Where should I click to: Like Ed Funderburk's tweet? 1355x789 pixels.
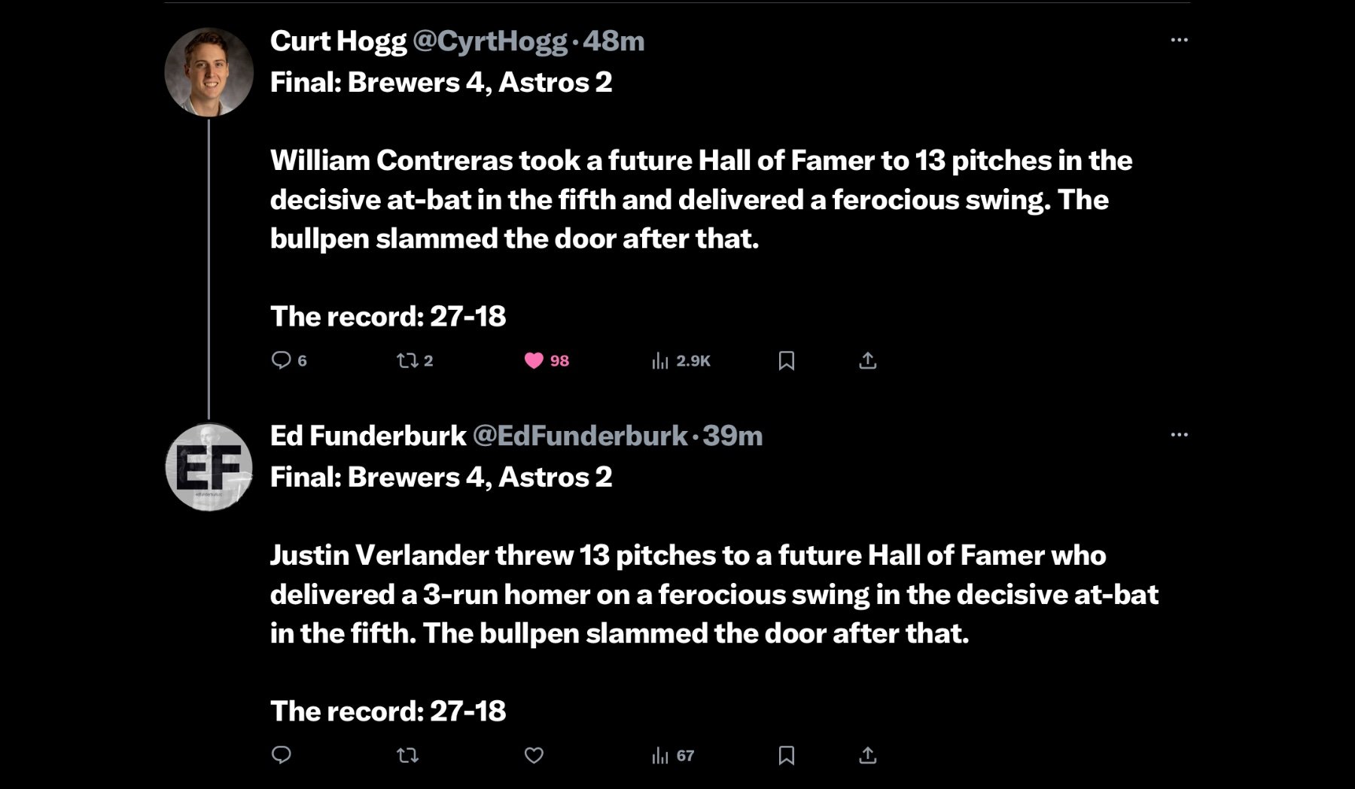pos(534,755)
